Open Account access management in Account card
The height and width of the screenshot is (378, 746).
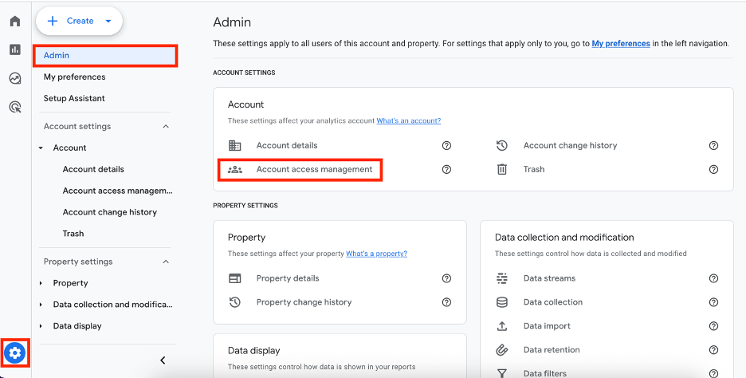315,170
